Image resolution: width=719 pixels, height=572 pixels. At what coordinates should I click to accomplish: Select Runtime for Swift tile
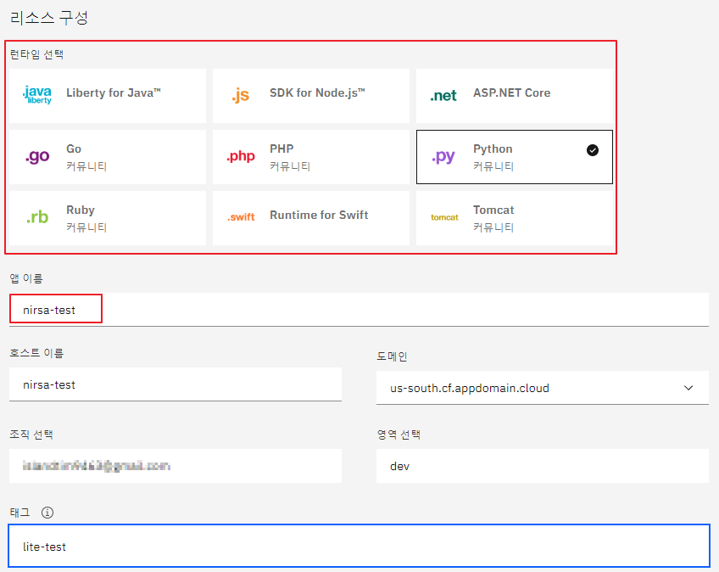point(311,218)
